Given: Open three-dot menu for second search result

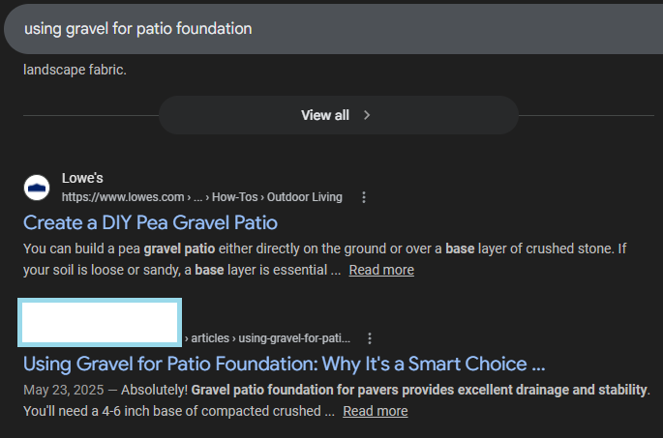Looking at the screenshot, I should coord(370,338).
